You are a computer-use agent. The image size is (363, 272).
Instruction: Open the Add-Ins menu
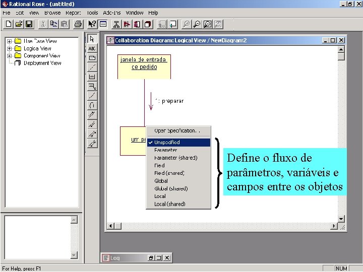click(x=112, y=13)
